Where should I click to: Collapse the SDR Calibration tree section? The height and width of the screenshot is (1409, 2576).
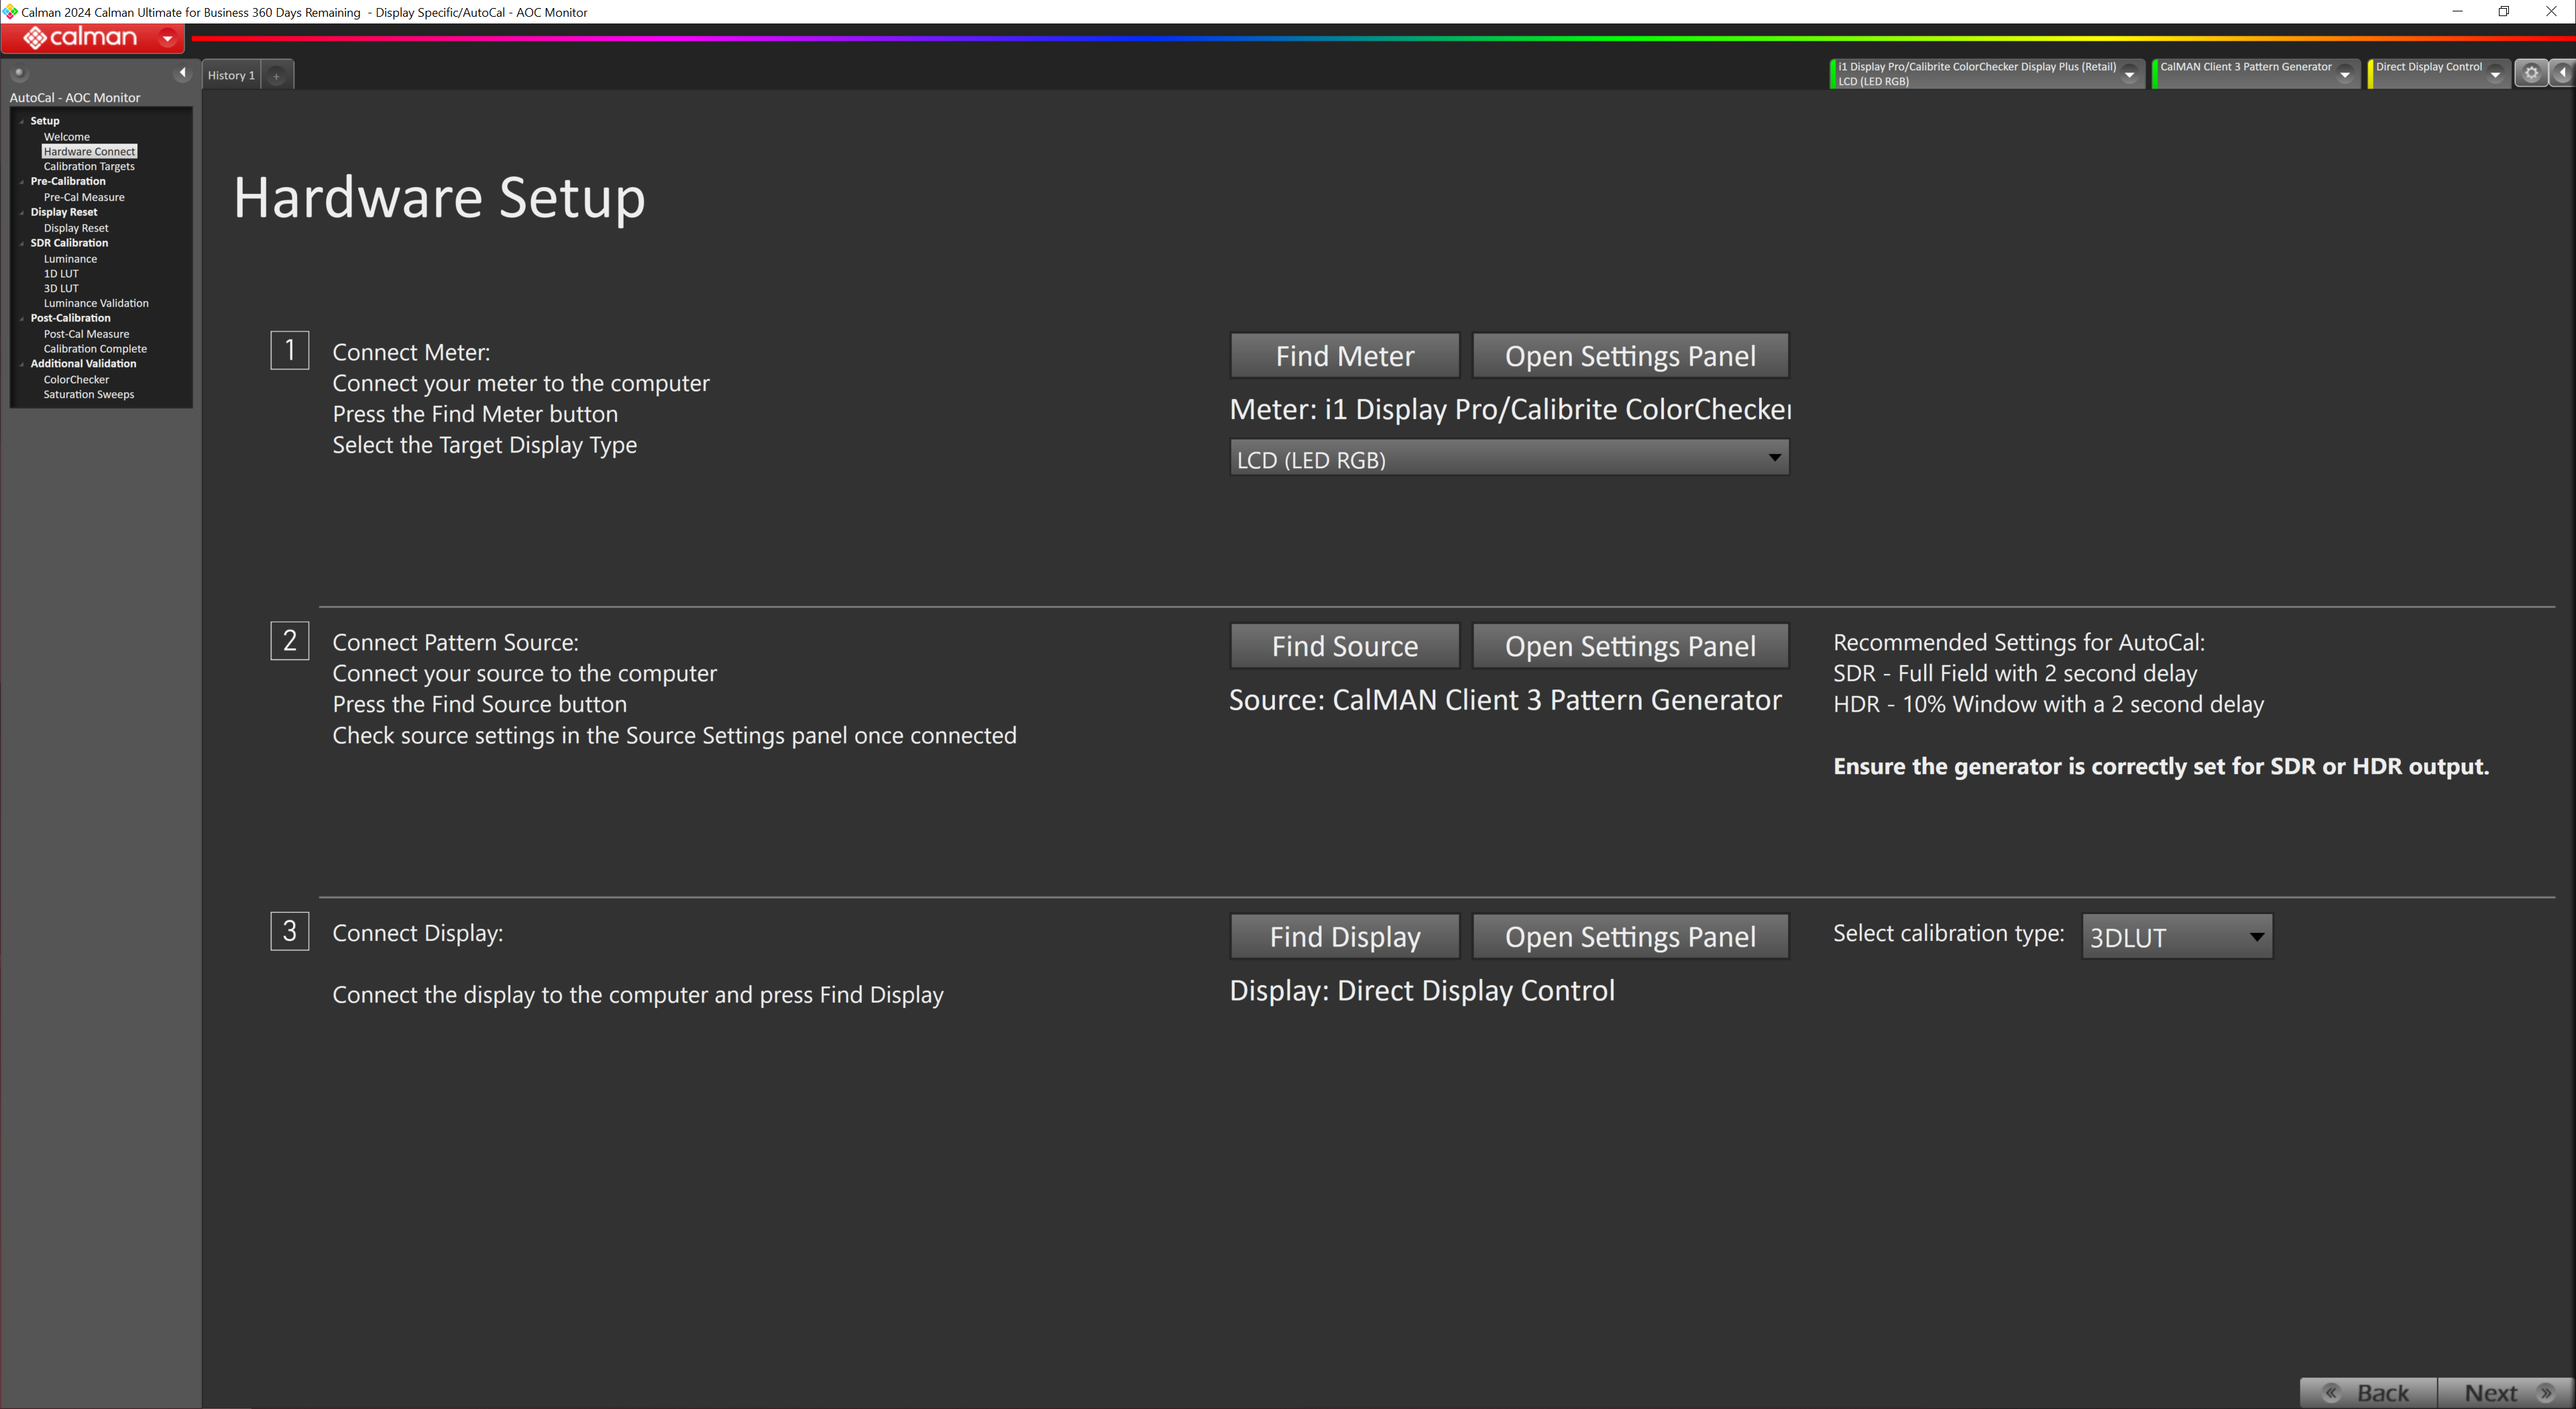coord(22,243)
